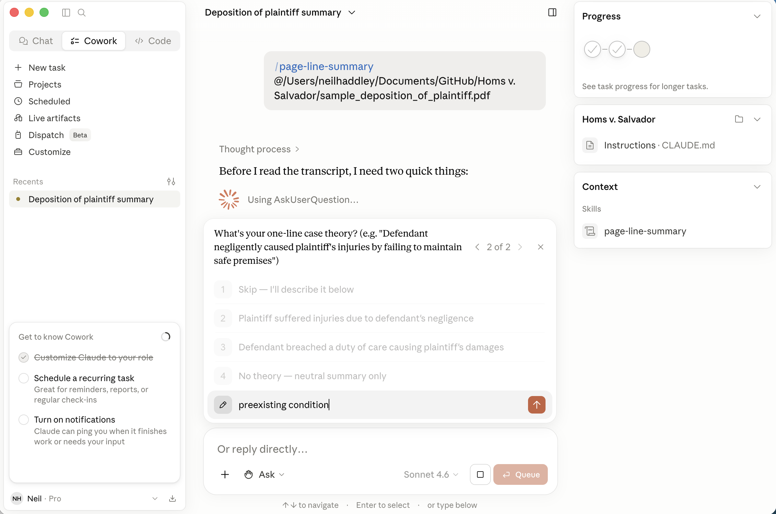Select option 4 No theory neutral summary
Screen dimensions: 776x514
(379, 376)
